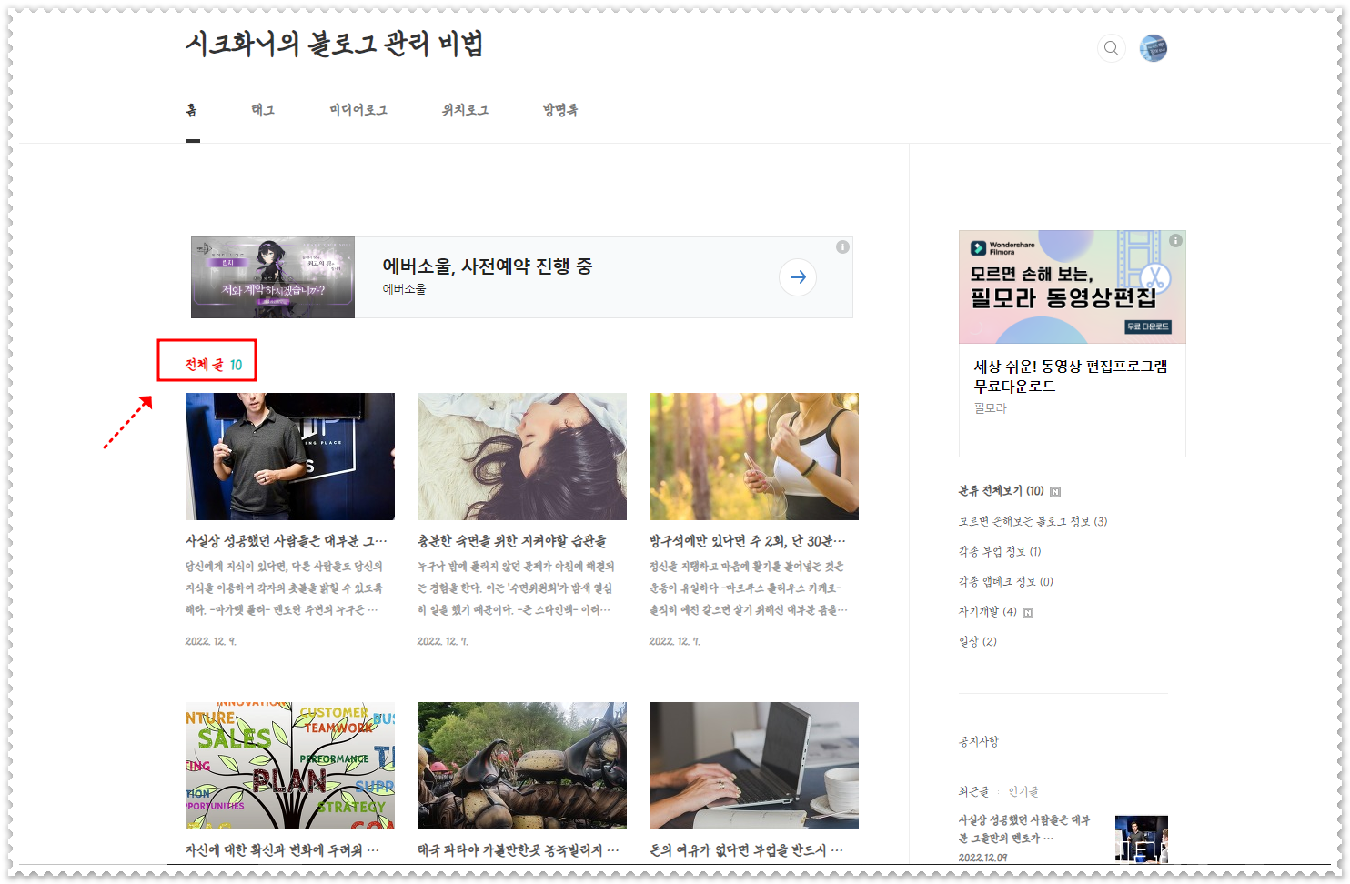Open laptop typing thumbnail post
This screenshot has height=884, width=1350.
point(754,766)
